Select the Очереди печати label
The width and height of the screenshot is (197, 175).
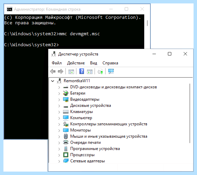tap(85, 142)
